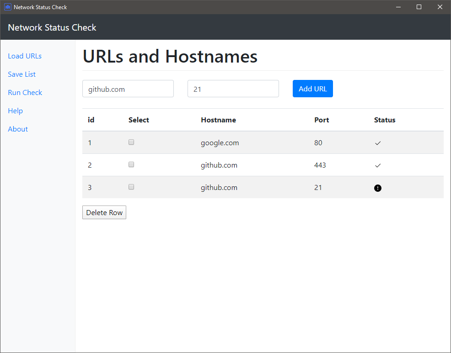This screenshot has height=353, width=451.
Task: Minimize the Network Status Check window
Action: (398, 7)
